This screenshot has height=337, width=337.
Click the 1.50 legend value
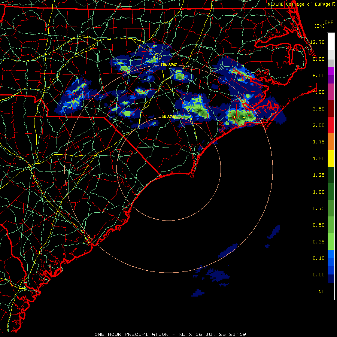[x=319, y=159]
